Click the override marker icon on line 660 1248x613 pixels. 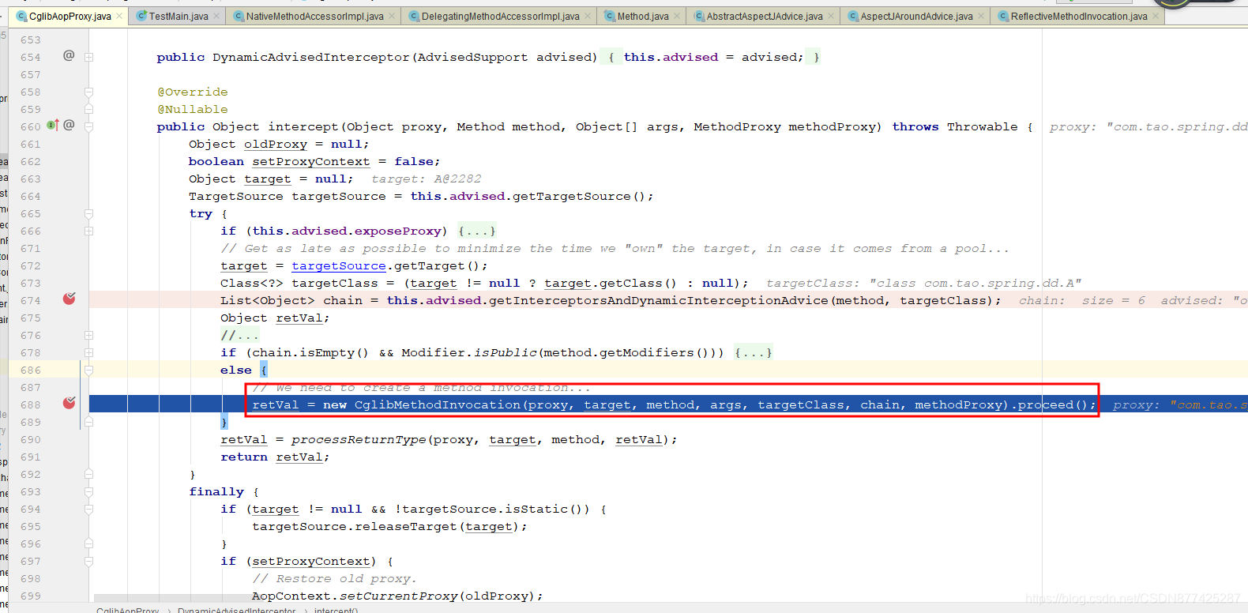click(53, 125)
